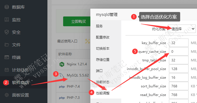The height and width of the screenshot is (103, 197).
Task: Click the terminal icon in sidebar
Action: [x=7, y=57]
